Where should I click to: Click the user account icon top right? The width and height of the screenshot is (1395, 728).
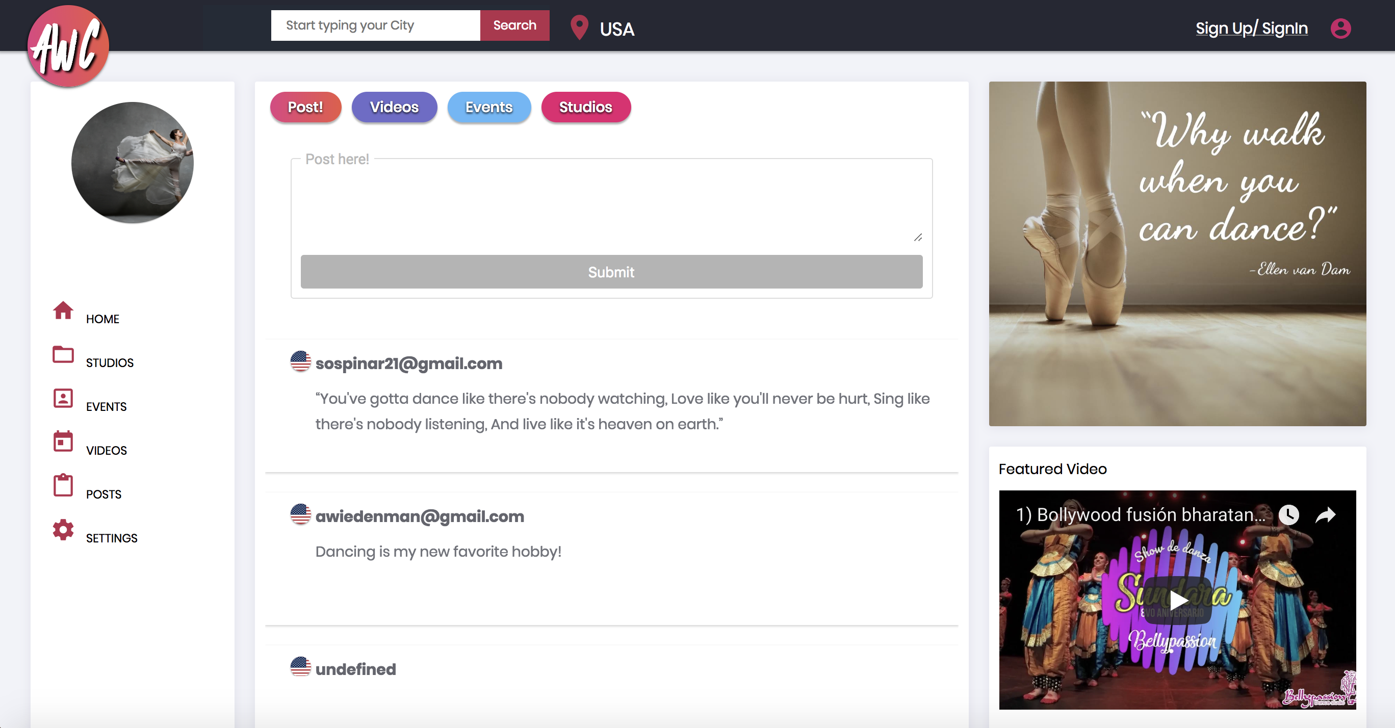point(1339,29)
